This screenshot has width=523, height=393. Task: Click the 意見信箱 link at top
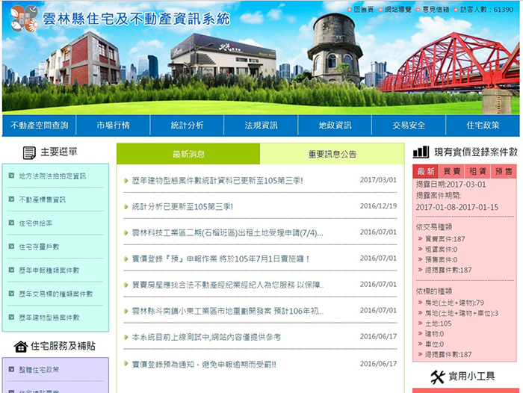pyautogui.click(x=436, y=10)
